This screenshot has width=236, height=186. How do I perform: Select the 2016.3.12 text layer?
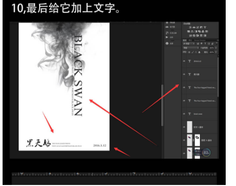coord(200,61)
